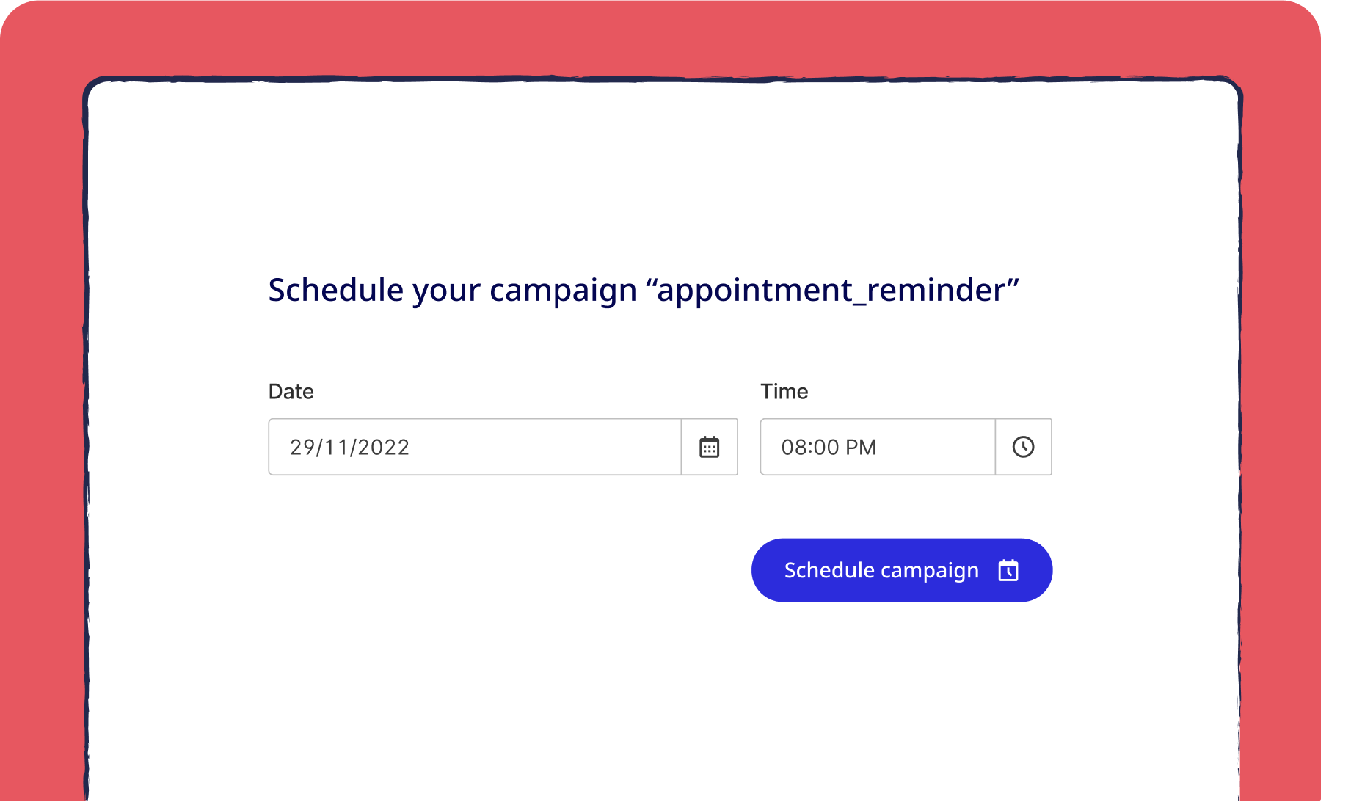Click campaign name "appointment_reminder" in the heading
The image size is (1351, 802).
pos(832,290)
